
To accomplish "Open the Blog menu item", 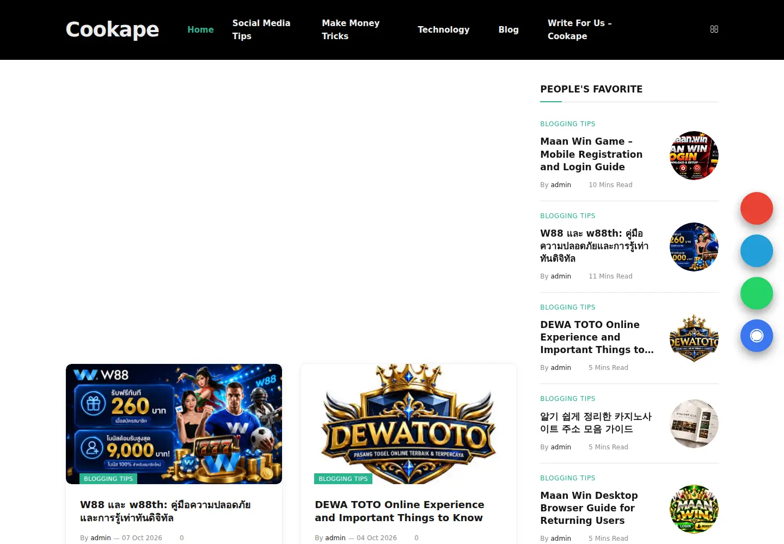I will click(x=509, y=29).
